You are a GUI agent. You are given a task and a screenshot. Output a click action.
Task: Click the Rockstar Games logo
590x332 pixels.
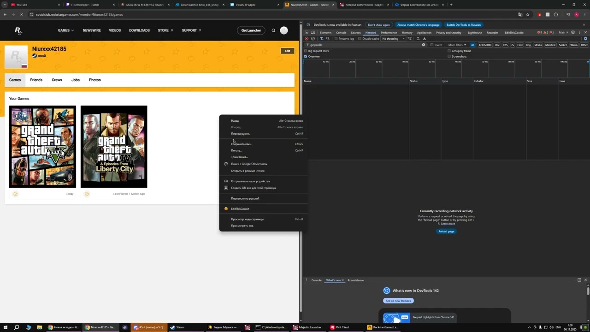[18, 30]
